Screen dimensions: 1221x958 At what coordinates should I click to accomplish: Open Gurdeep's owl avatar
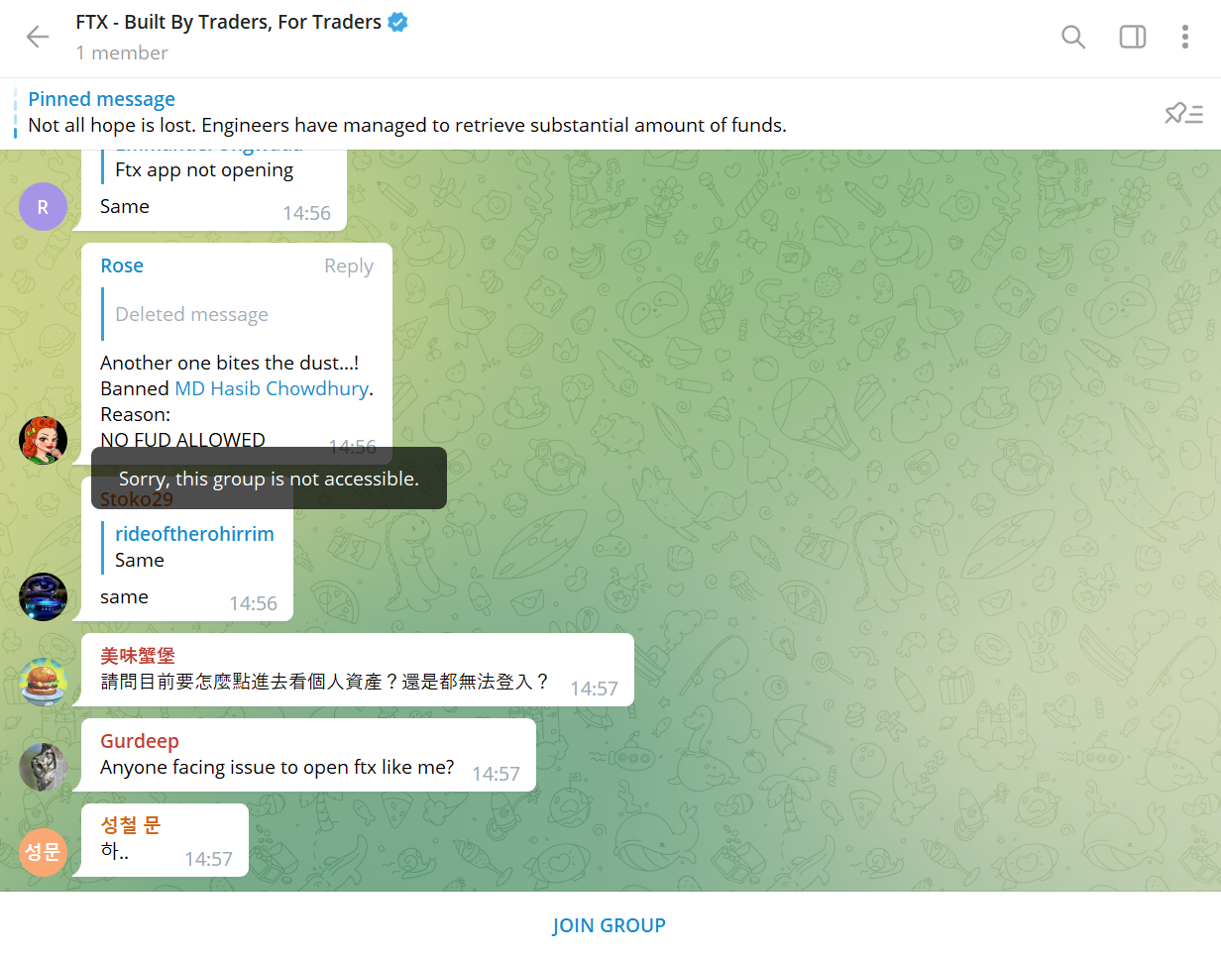click(x=43, y=767)
